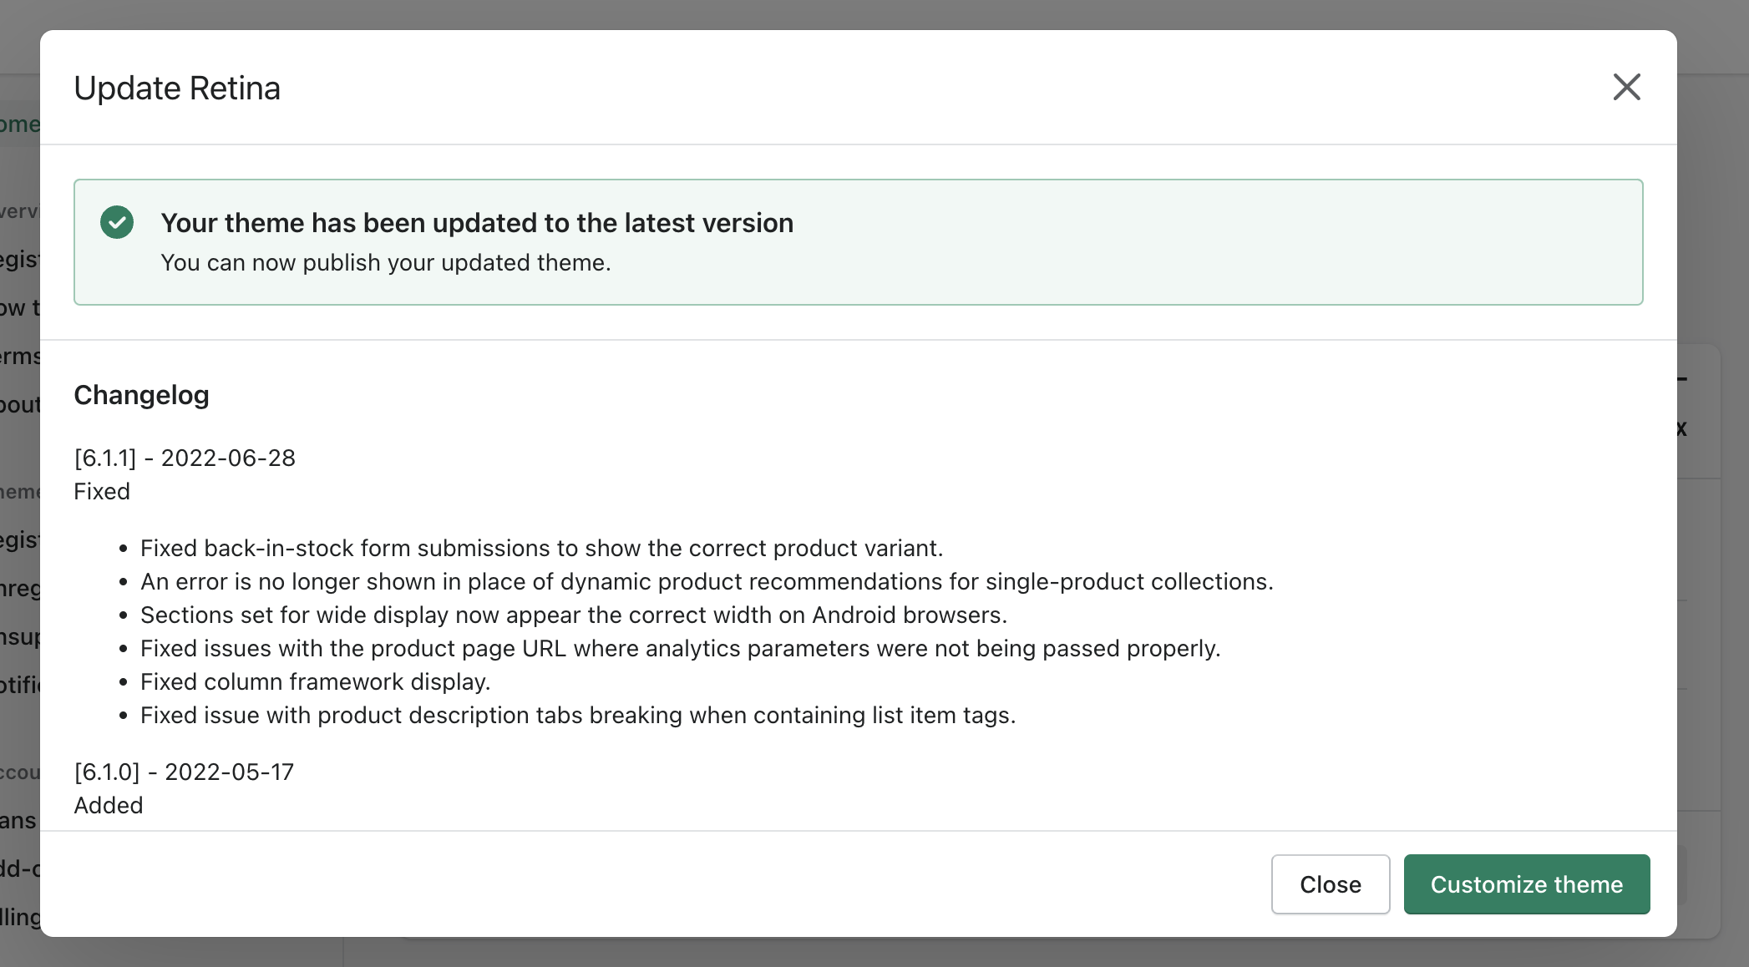
Task: Click the 'You can now publish' message text
Action: point(386,262)
